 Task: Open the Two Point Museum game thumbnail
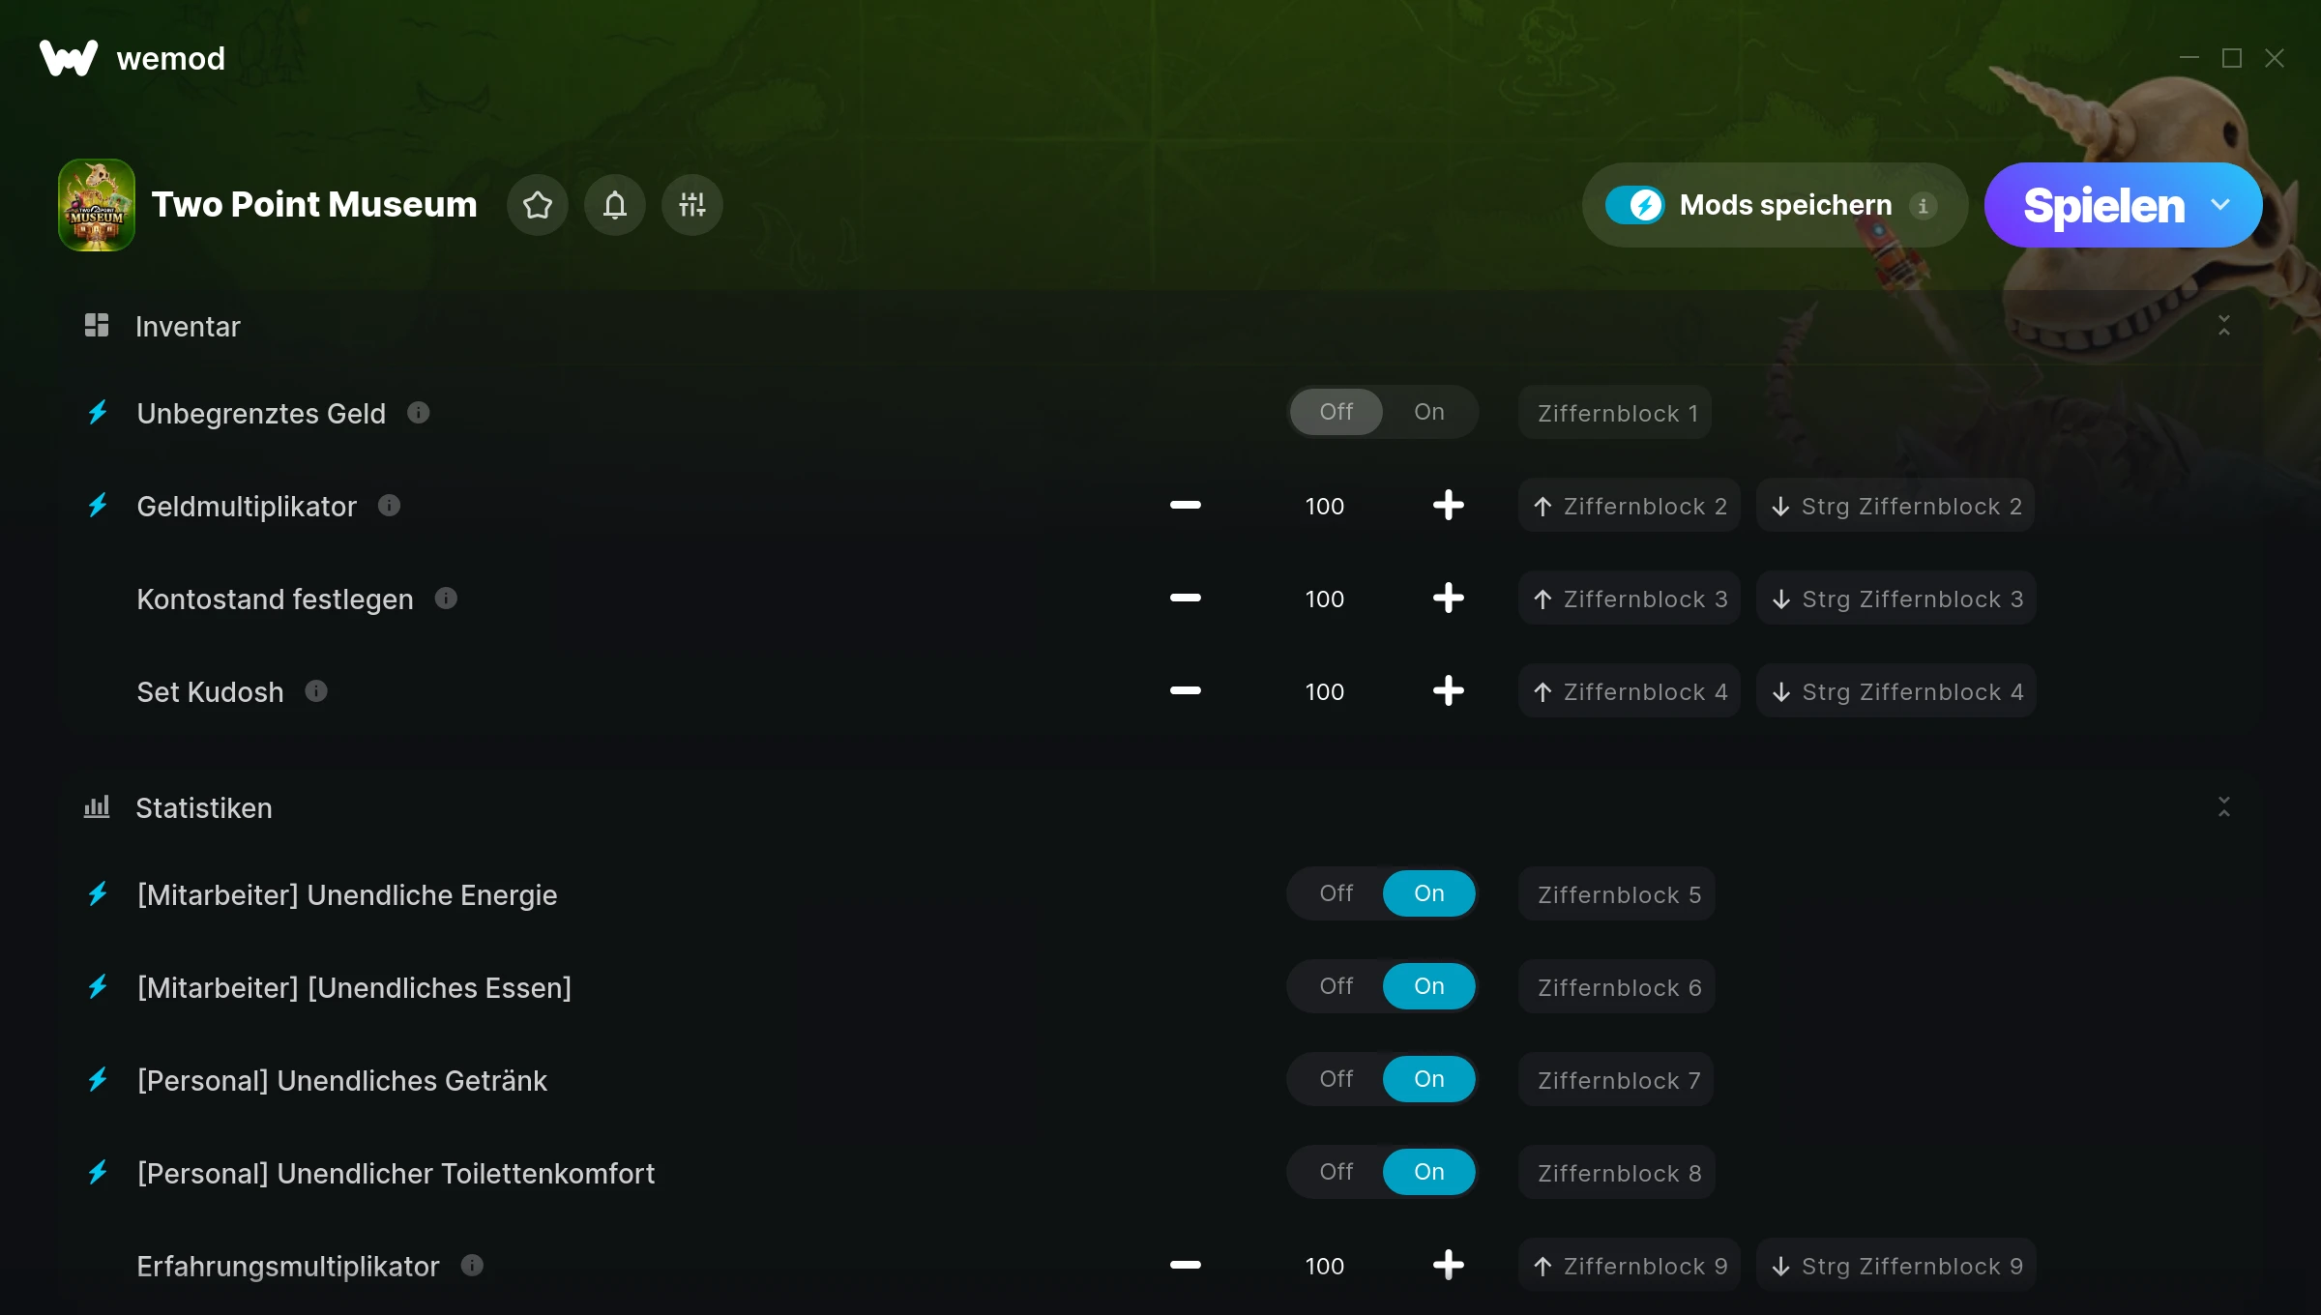(97, 205)
